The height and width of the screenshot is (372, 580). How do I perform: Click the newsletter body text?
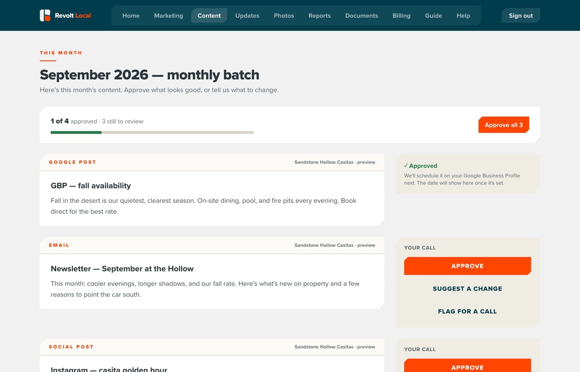coord(205,289)
